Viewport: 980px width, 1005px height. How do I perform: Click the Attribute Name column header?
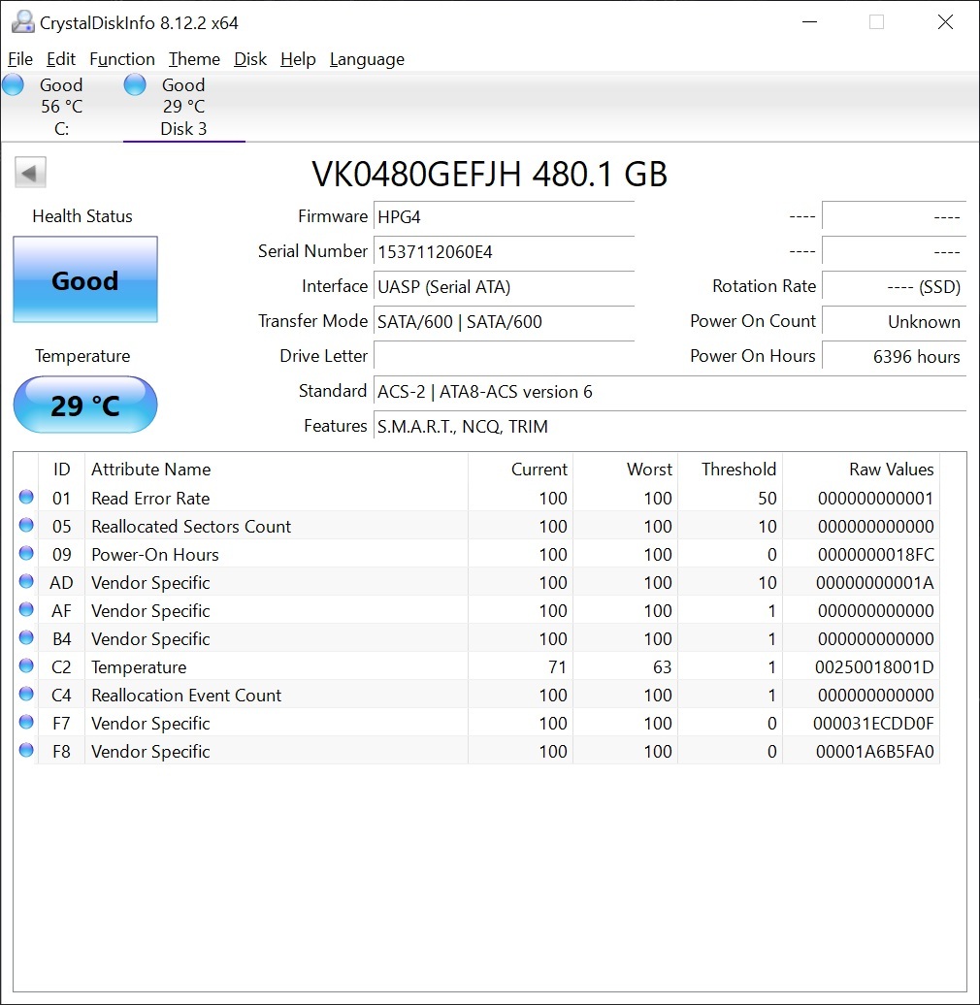click(x=277, y=470)
